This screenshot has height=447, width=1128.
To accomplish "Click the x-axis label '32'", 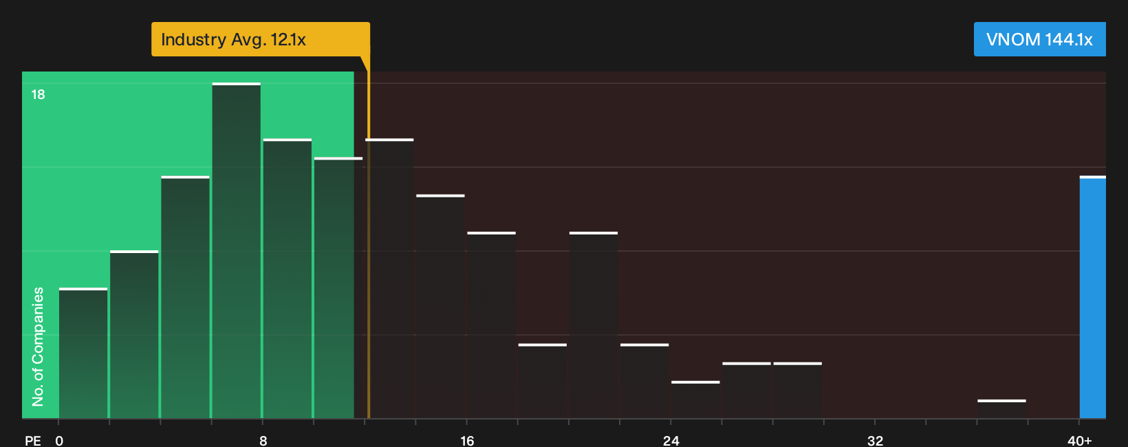I will 875,440.
